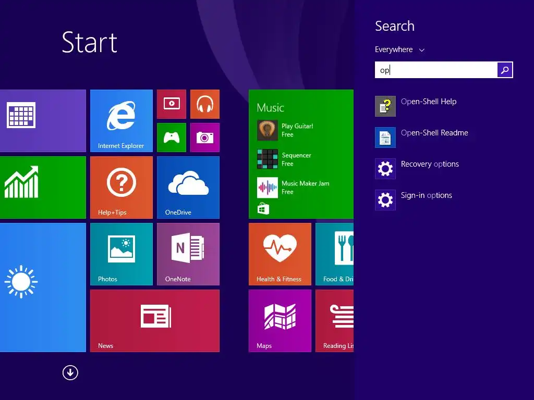Screen dimensions: 534x400
Task: Click the Store icon in the Music tile
Action: (x=263, y=208)
